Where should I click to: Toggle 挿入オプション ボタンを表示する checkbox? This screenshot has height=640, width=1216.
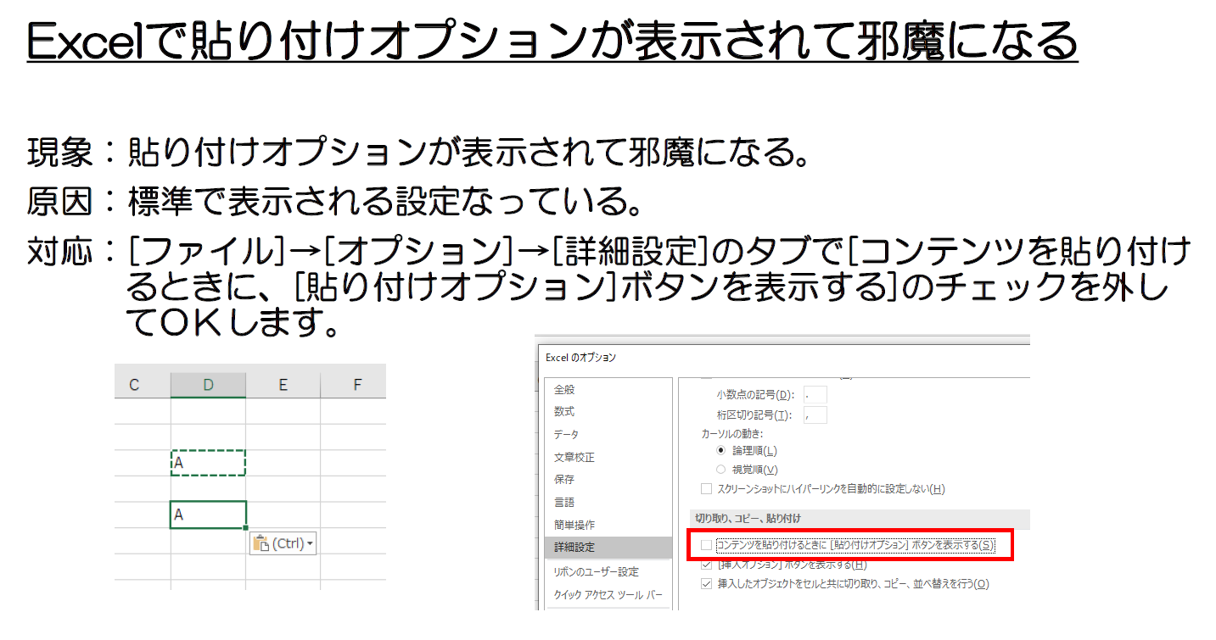pyautogui.click(x=706, y=565)
